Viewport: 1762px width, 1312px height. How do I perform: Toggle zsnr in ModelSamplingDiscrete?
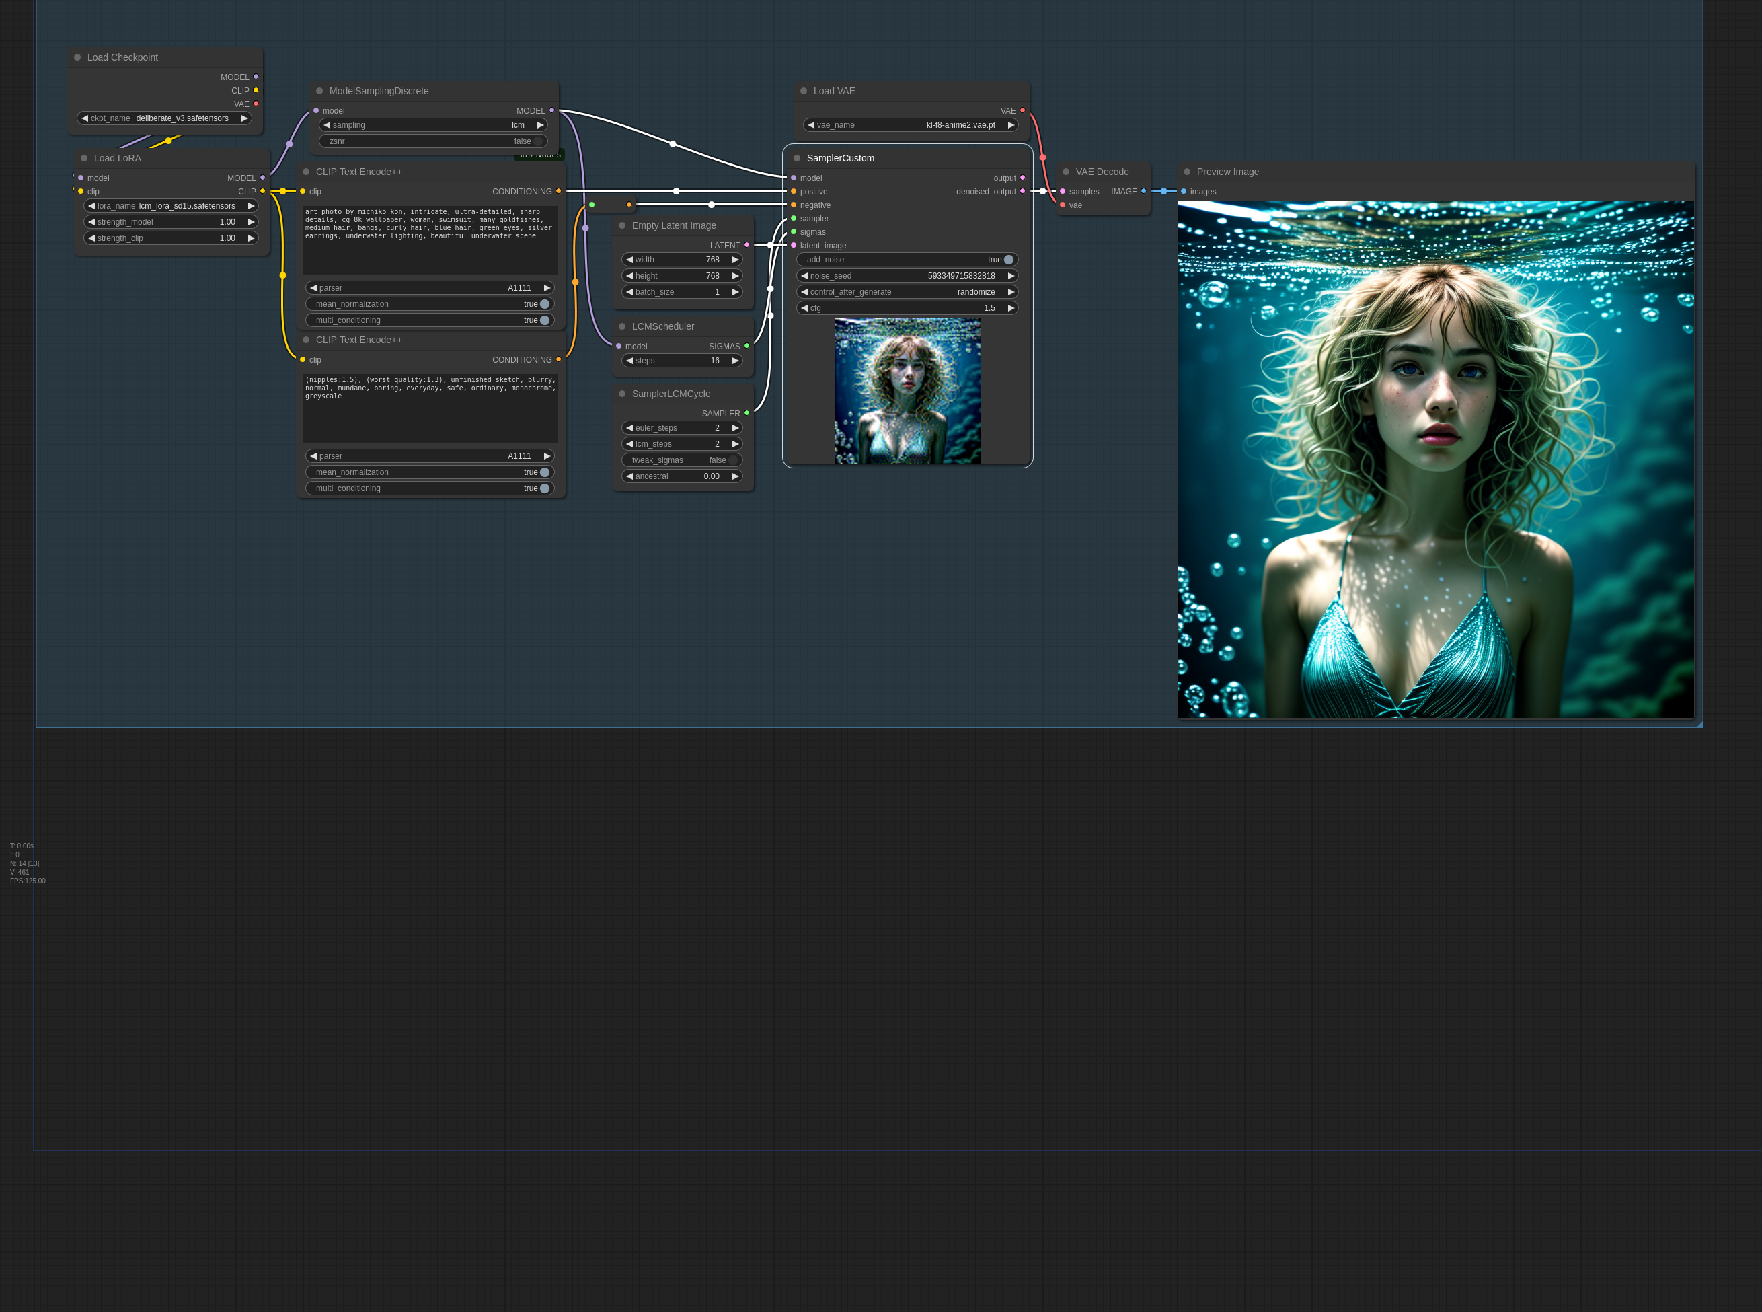point(433,141)
